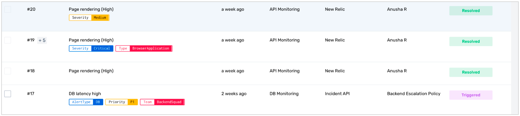The height and width of the screenshot is (116, 520).
Task: Open Page rendering (High) incident #20
Action: (x=91, y=9)
